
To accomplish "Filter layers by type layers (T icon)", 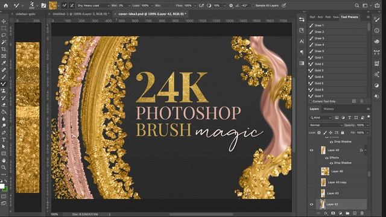I will point(350,118).
